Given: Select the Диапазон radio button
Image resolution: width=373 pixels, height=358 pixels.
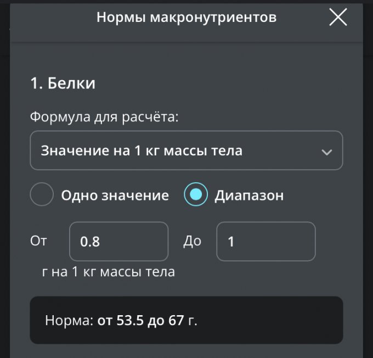Looking at the screenshot, I should tap(196, 195).
